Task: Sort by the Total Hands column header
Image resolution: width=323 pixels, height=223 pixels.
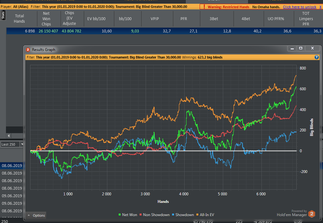Action: tap(19, 18)
